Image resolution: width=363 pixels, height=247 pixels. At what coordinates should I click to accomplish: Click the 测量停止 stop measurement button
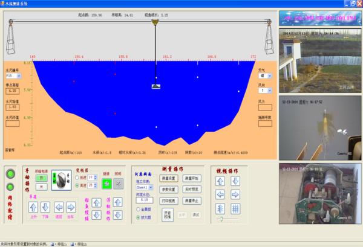192,200
